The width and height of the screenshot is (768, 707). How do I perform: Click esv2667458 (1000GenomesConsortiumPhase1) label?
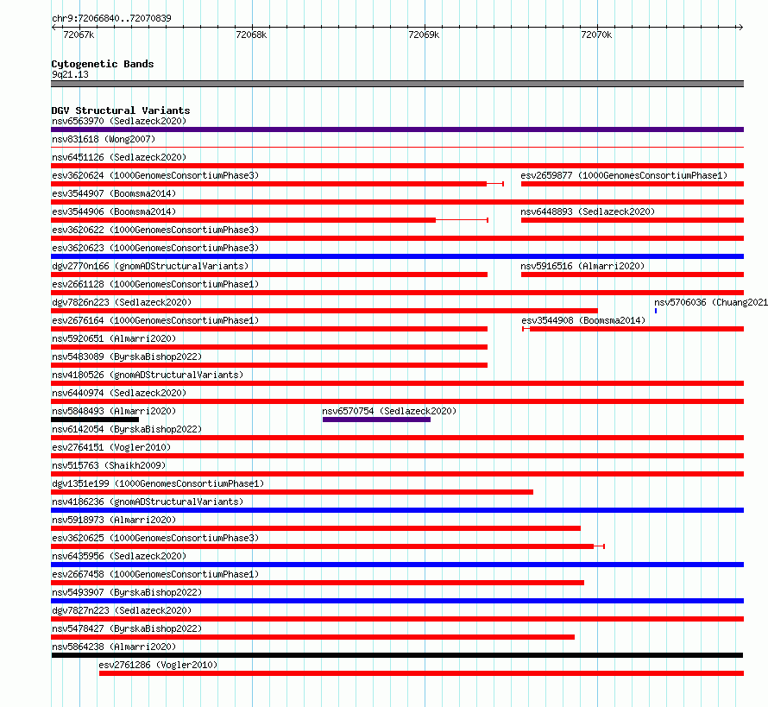click(x=155, y=574)
